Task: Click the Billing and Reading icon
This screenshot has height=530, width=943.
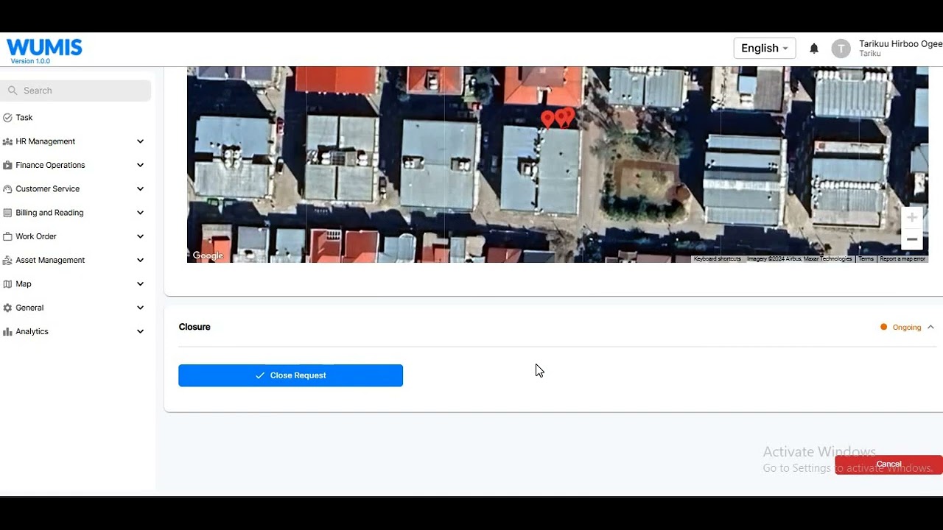Action: [8, 213]
